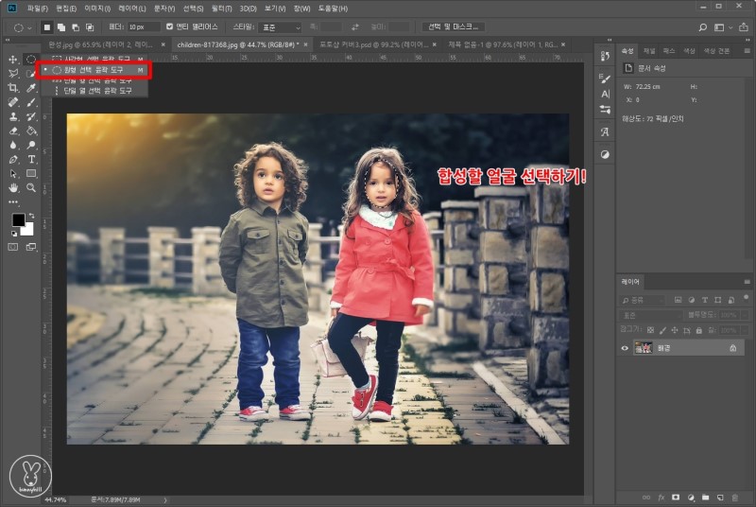Select the Crop tool
Image resolution: width=756 pixels, height=507 pixels.
pos(13,88)
